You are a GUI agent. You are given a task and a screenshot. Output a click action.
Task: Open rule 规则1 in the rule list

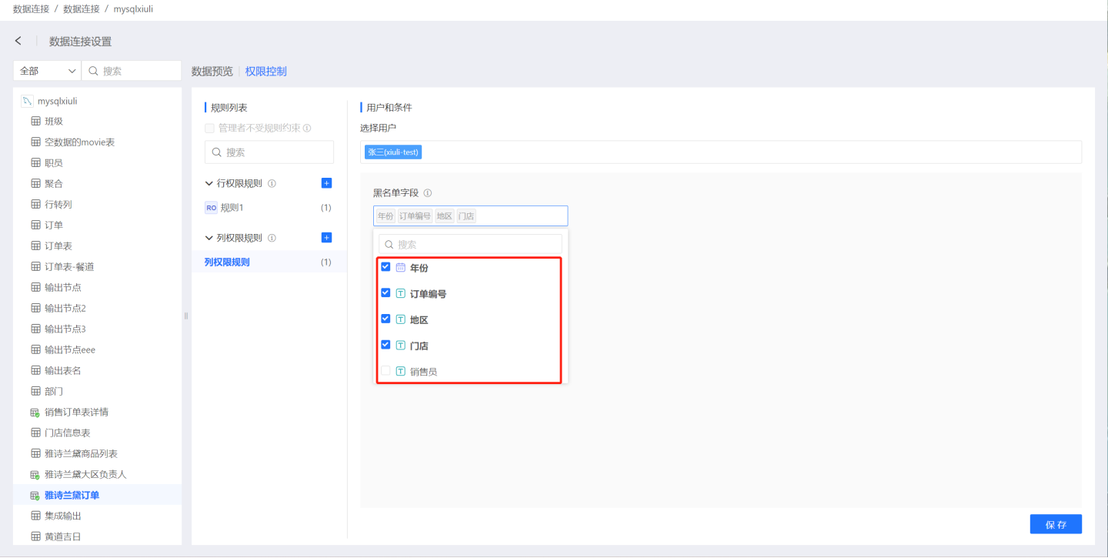coord(232,208)
